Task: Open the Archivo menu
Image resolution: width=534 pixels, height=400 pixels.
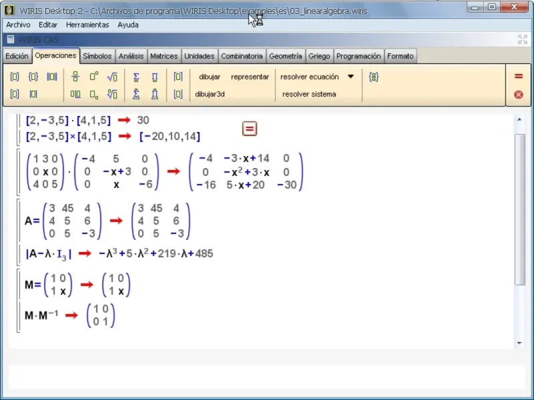Action: coord(18,25)
